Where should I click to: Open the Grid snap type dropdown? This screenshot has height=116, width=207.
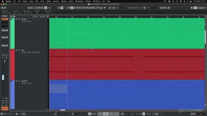coord(121,8)
